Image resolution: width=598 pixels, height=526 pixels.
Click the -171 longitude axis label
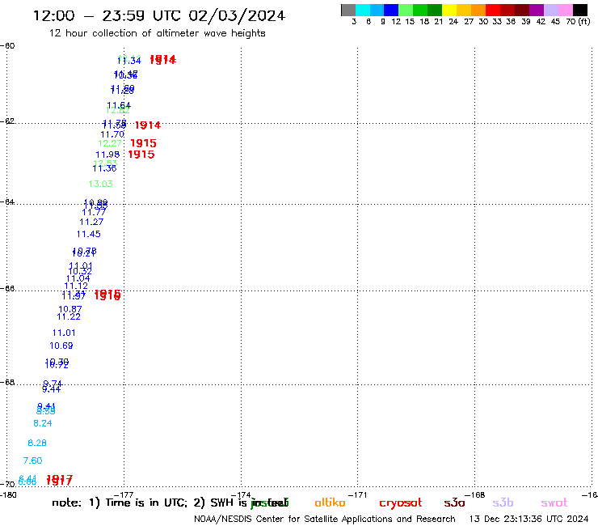tap(358, 495)
